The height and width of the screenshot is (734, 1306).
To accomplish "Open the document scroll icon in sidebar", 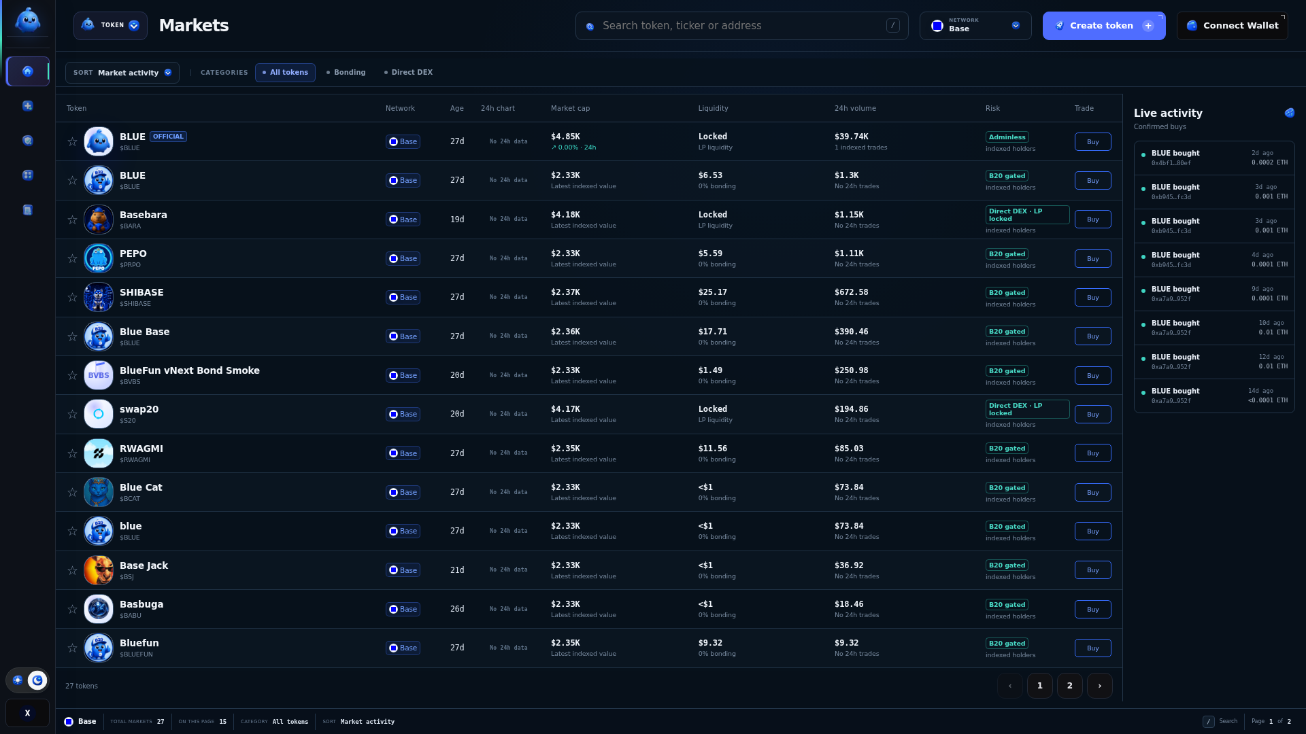I will click(x=28, y=210).
